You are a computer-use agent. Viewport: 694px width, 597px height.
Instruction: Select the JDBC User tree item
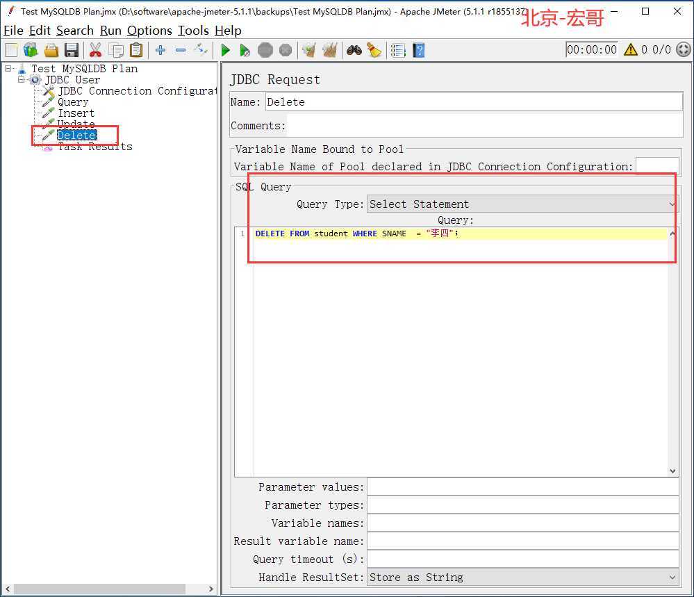coord(72,80)
